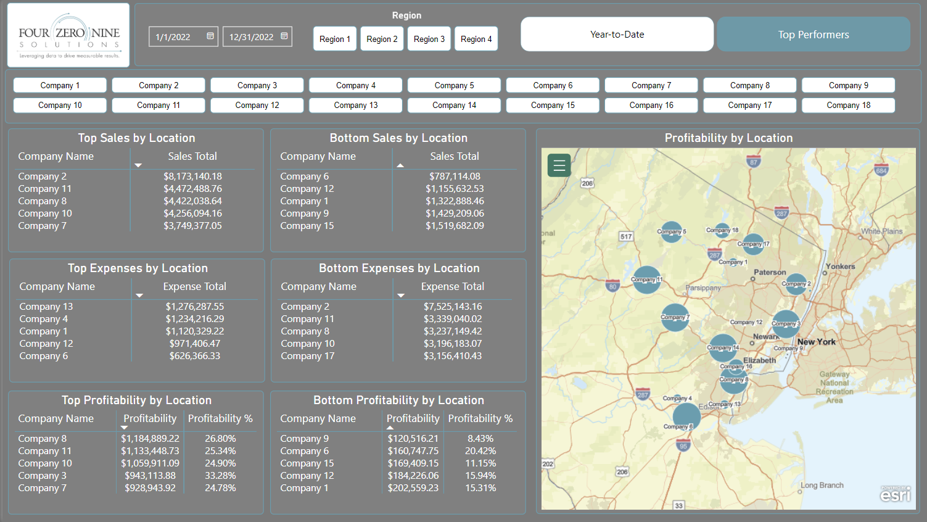Toggle sort arrow in Bottom Expenses table
927x522 pixels.
click(x=401, y=296)
